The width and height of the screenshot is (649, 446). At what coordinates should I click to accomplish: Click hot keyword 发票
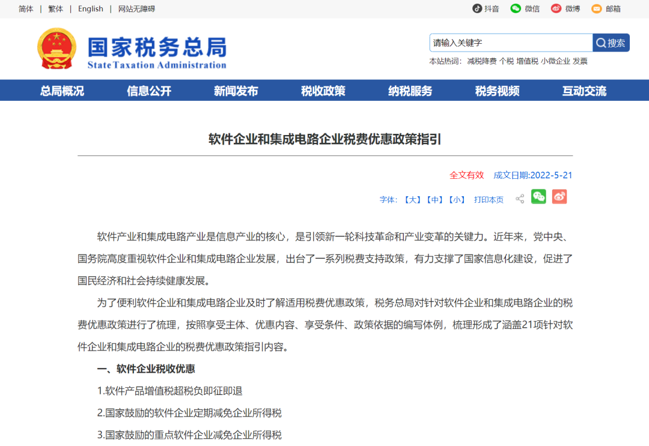click(x=580, y=61)
